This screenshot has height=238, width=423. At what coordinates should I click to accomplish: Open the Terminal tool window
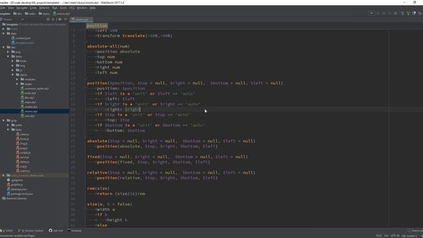coord(75,231)
